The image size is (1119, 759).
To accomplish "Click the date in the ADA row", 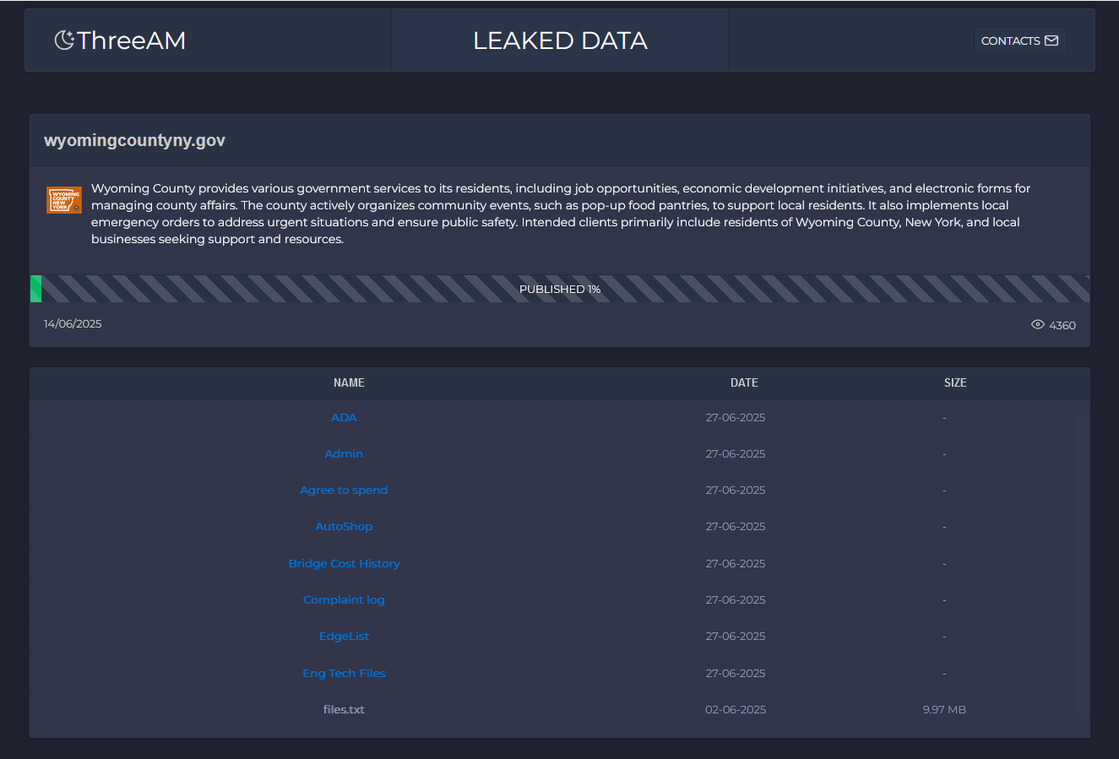I will [x=736, y=417].
